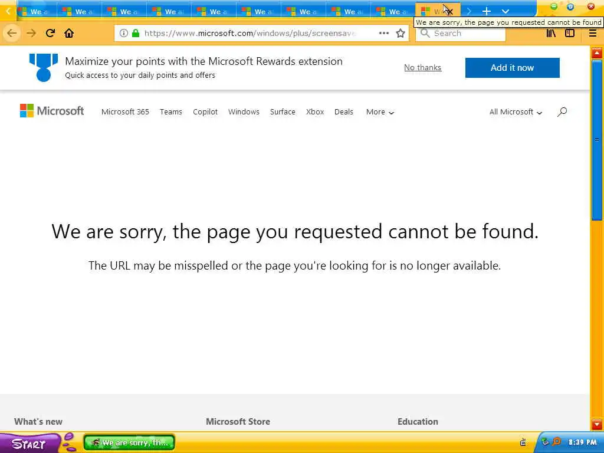
Task: Open a new tab with plus button
Action: [x=487, y=11]
